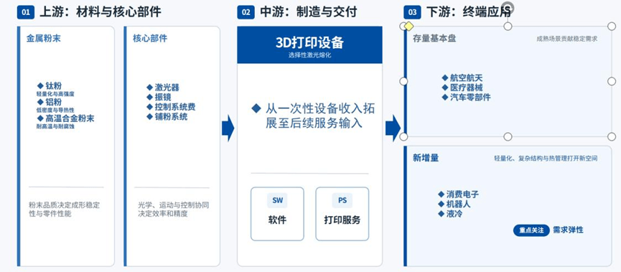The width and height of the screenshot is (621, 272).
Task: Click the bottom-middle sizing handle of selected box
Action: (508, 136)
